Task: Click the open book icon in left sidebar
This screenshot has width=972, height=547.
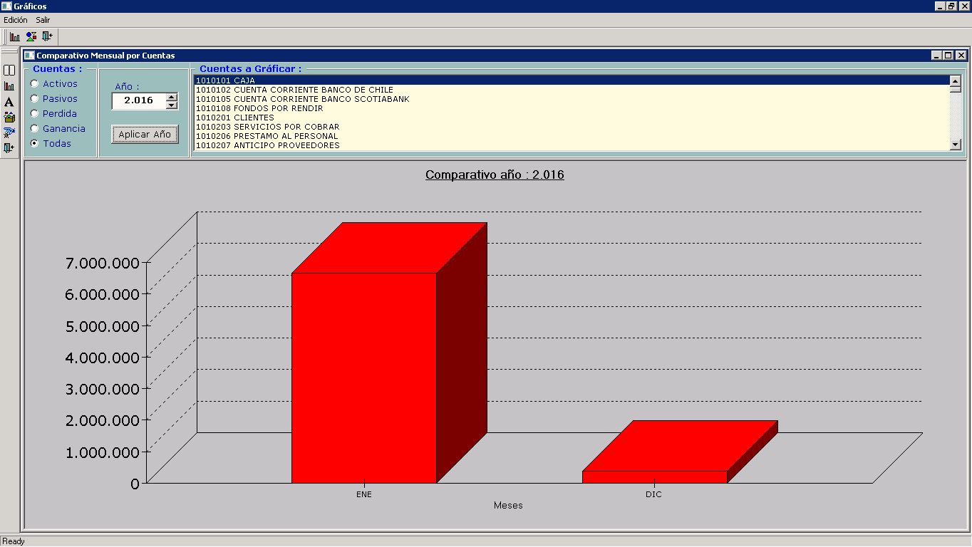Action: pos(9,70)
